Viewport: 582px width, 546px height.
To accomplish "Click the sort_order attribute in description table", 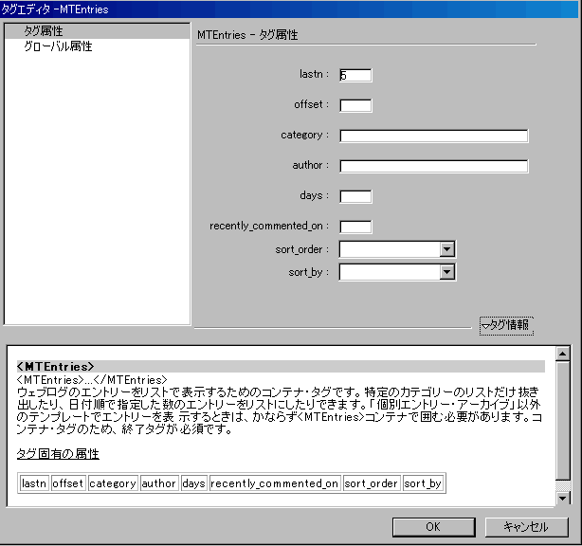I will pyautogui.click(x=371, y=483).
